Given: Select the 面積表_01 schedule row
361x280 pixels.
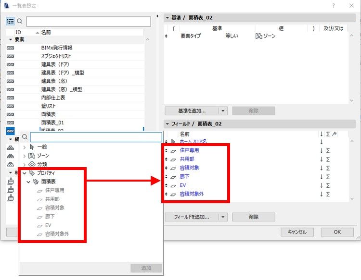Looking at the screenshot, I should pos(75,122).
